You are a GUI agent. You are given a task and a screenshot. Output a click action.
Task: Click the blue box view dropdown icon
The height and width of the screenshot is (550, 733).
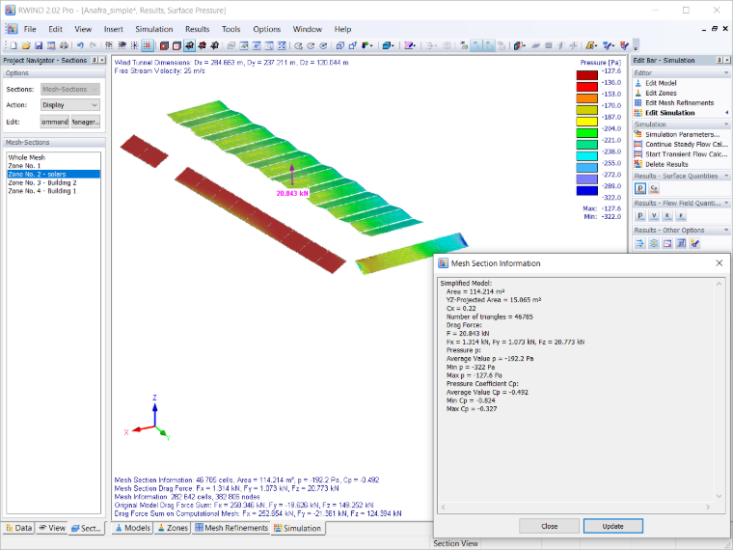coord(389,45)
